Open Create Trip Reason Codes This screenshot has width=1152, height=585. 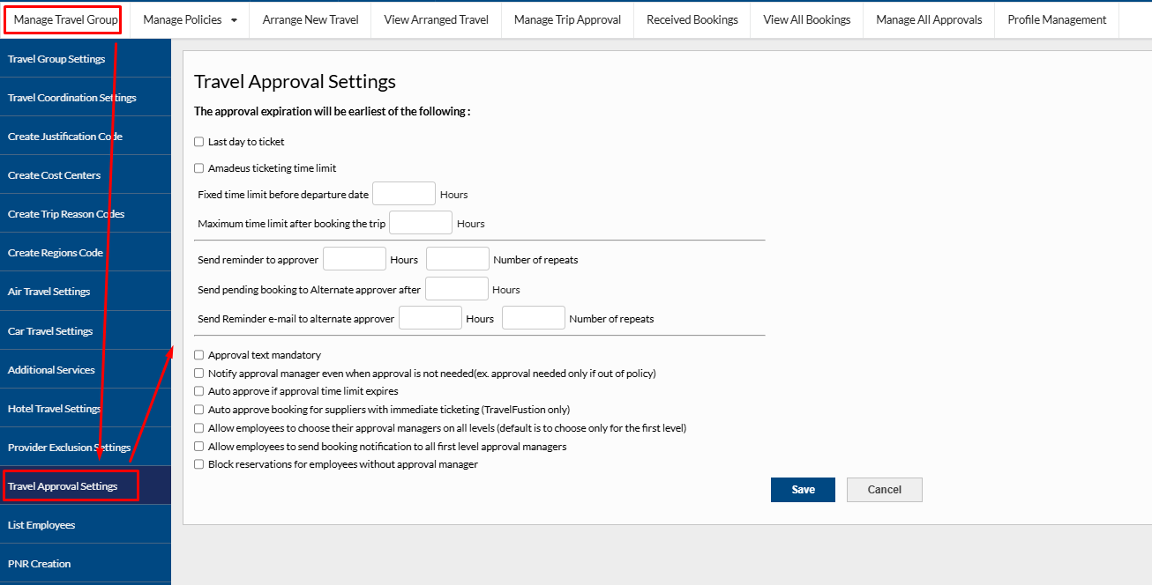click(86, 214)
